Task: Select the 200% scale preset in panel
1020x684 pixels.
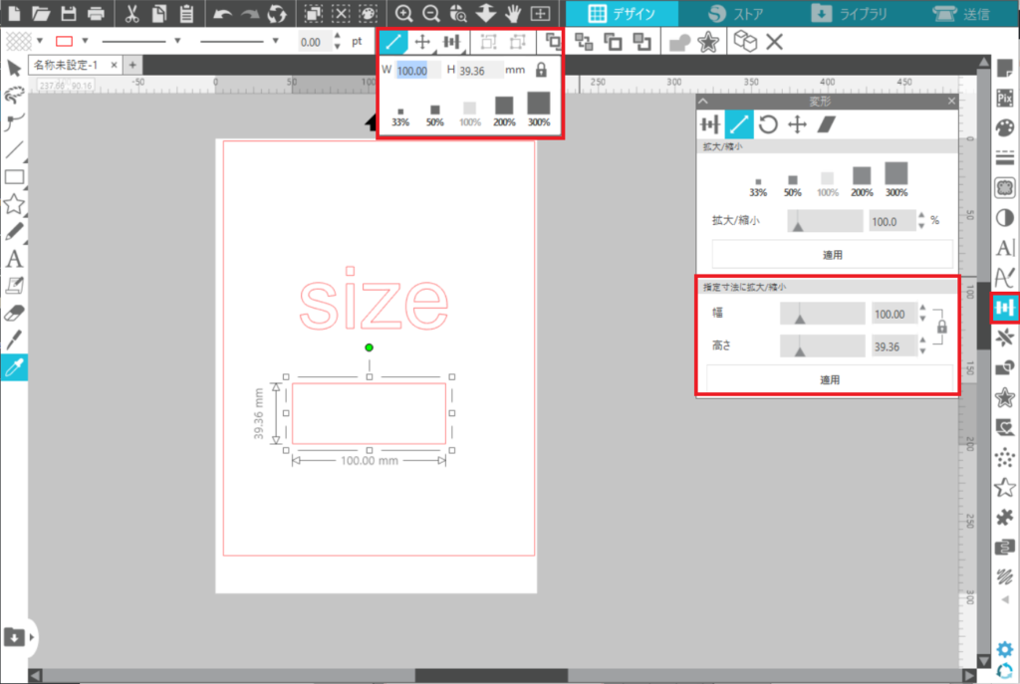Action: pos(862,181)
